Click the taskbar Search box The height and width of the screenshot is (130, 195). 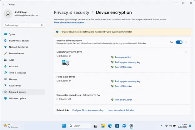[x=80, y=126]
